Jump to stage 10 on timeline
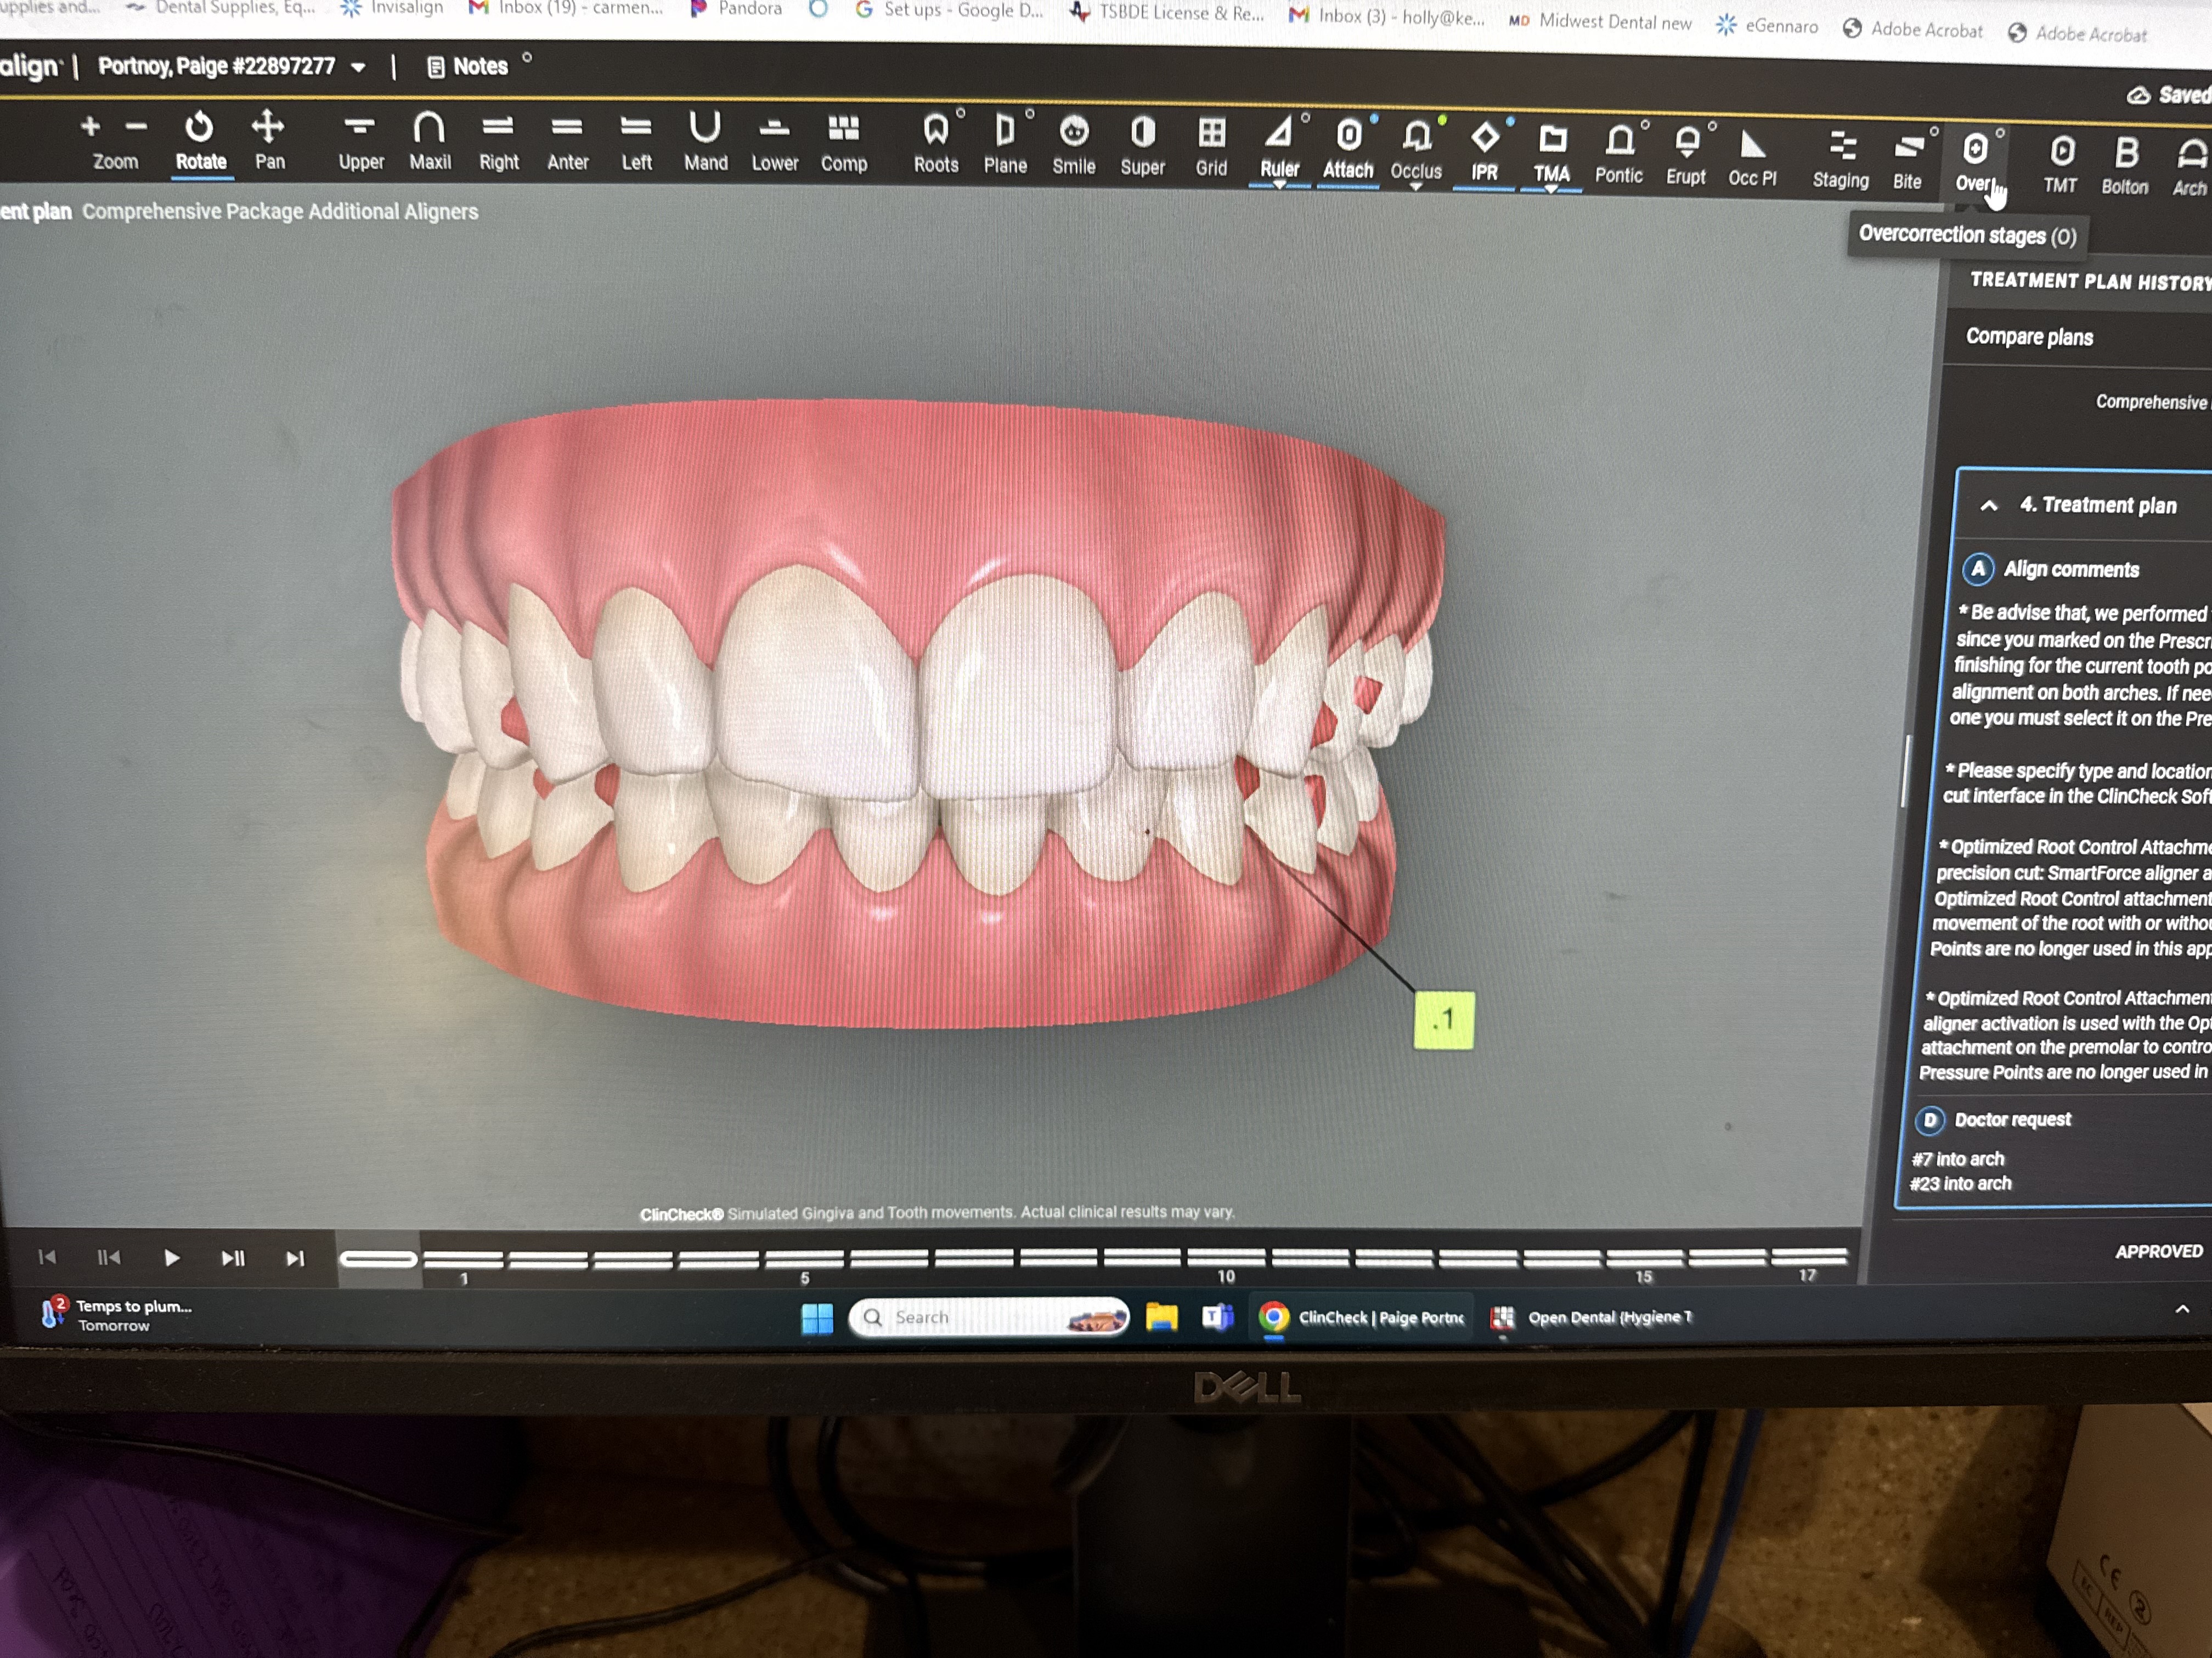The width and height of the screenshot is (2212, 1658). pyautogui.click(x=1226, y=1258)
